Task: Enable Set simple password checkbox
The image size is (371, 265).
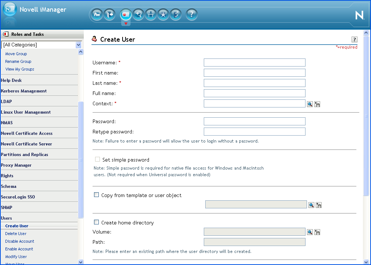Action: click(x=97, y=159)
